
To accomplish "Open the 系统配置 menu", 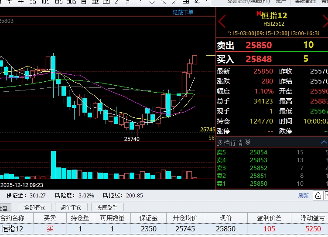I will pos(305,1).
